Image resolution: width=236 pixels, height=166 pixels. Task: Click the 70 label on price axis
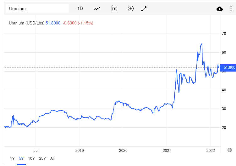click(x=224, y=33)
